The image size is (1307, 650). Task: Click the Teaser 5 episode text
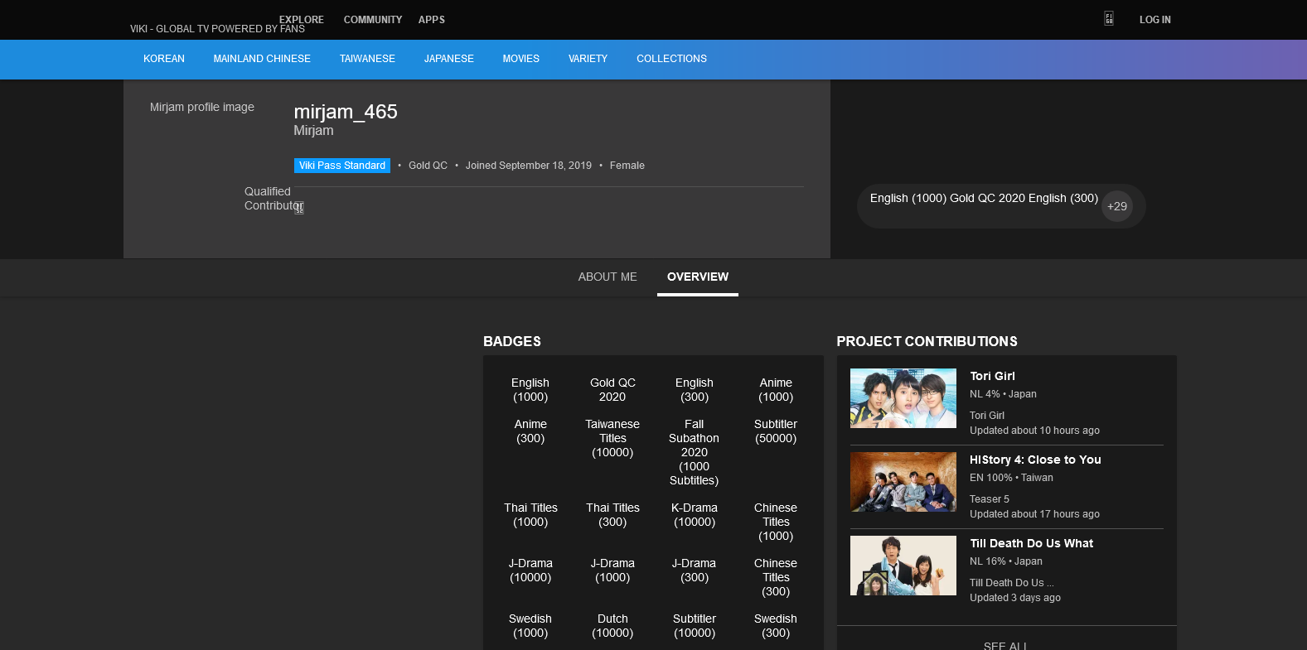pyautogui.click(x=990, y=499)
